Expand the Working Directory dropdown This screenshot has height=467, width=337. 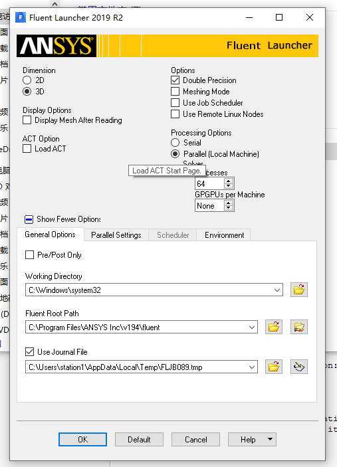277,290
